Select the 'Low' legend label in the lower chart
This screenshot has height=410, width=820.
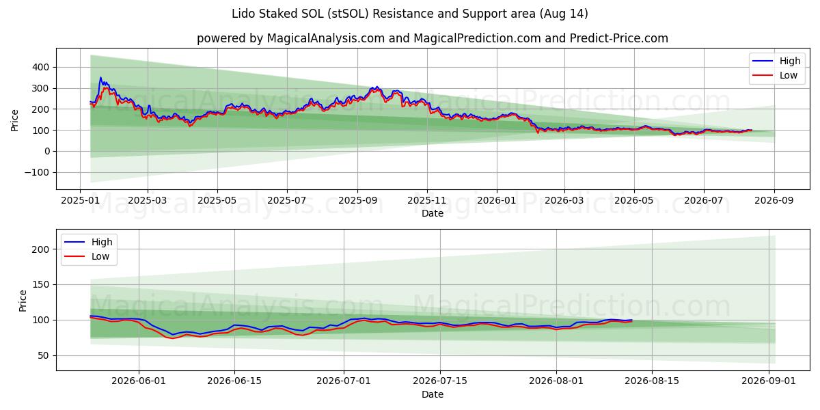click(x=101, y=256)
